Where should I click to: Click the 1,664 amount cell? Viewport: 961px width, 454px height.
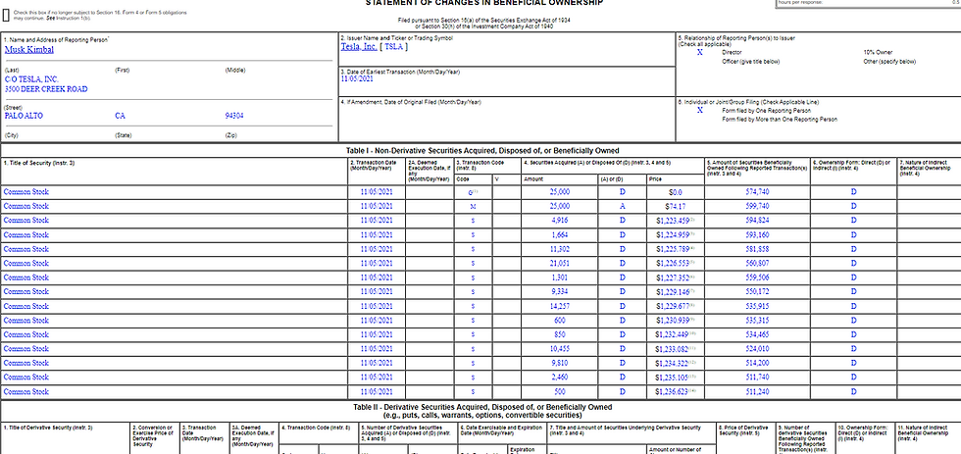coord(560,234)
